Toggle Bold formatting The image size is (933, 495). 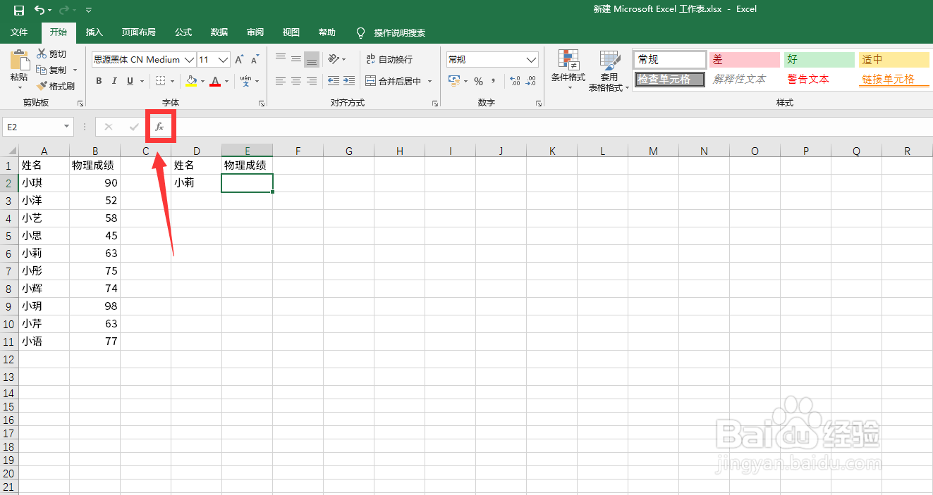pos(99,81)
